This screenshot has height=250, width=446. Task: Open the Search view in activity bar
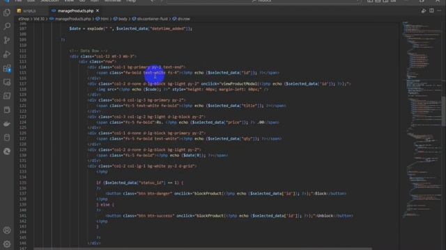pos(7,26)
